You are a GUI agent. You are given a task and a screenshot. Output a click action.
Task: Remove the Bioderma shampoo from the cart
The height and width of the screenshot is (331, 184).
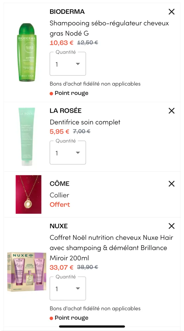pyautogui.click(x=172, y=12)
